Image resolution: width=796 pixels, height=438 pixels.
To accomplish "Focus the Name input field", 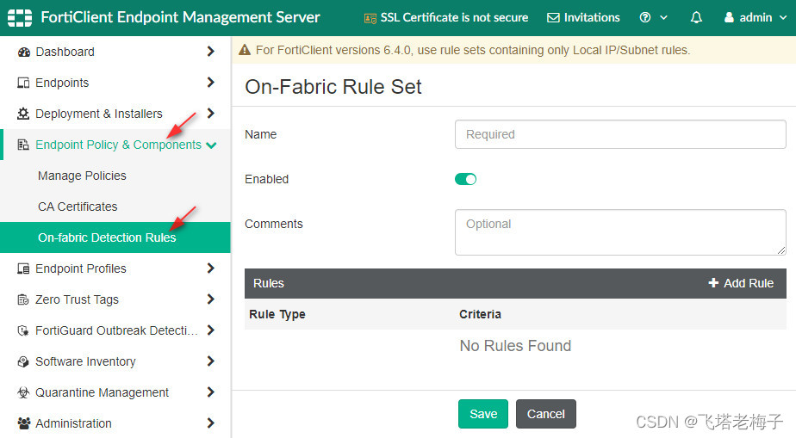I will tap(620, 134).
